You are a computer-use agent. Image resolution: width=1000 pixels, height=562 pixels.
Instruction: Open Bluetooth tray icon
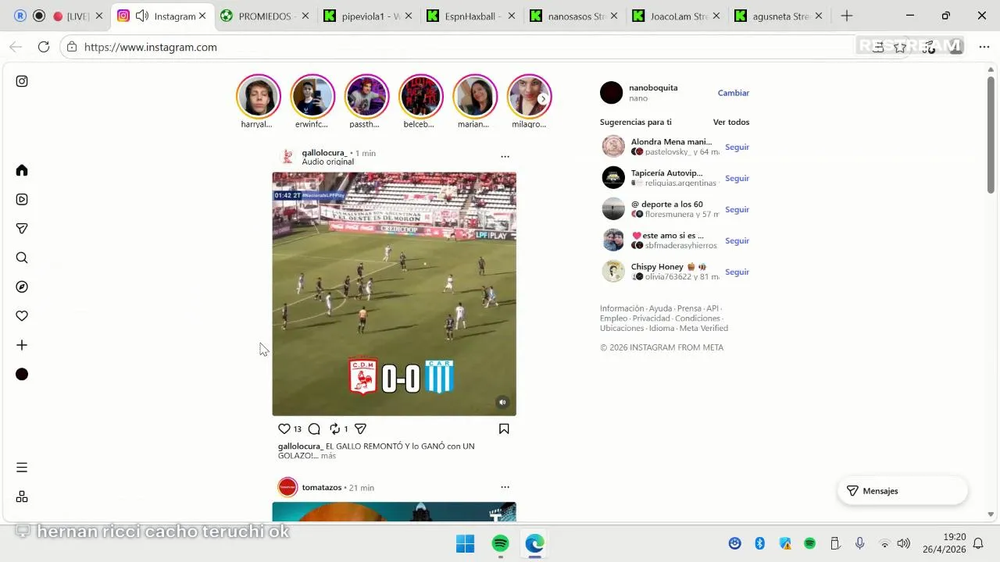coord(759,543)
